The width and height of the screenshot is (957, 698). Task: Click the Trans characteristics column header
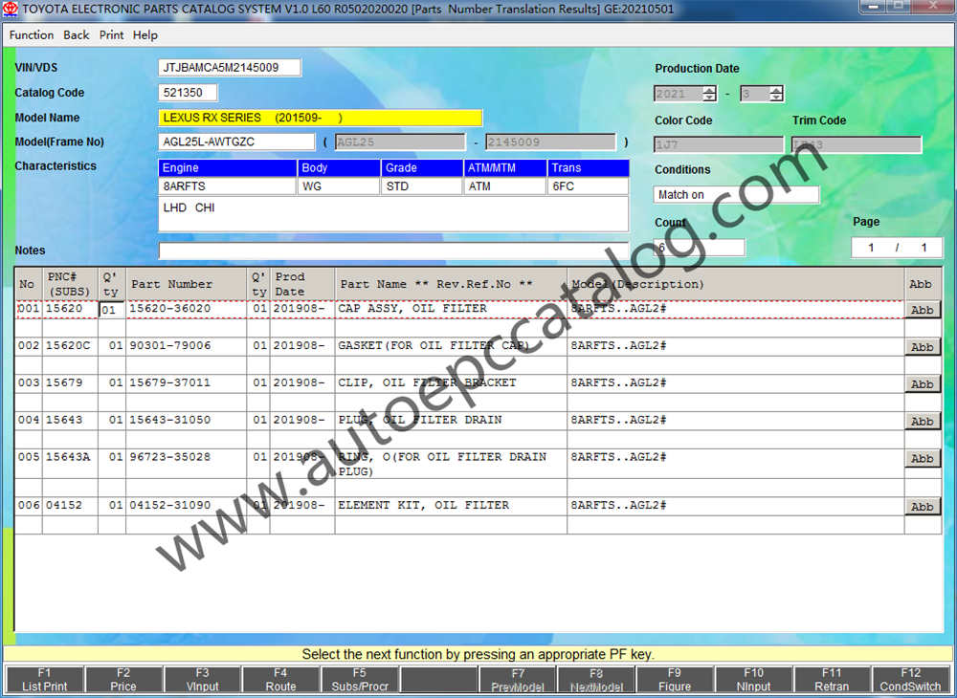[x=589, y=167]
